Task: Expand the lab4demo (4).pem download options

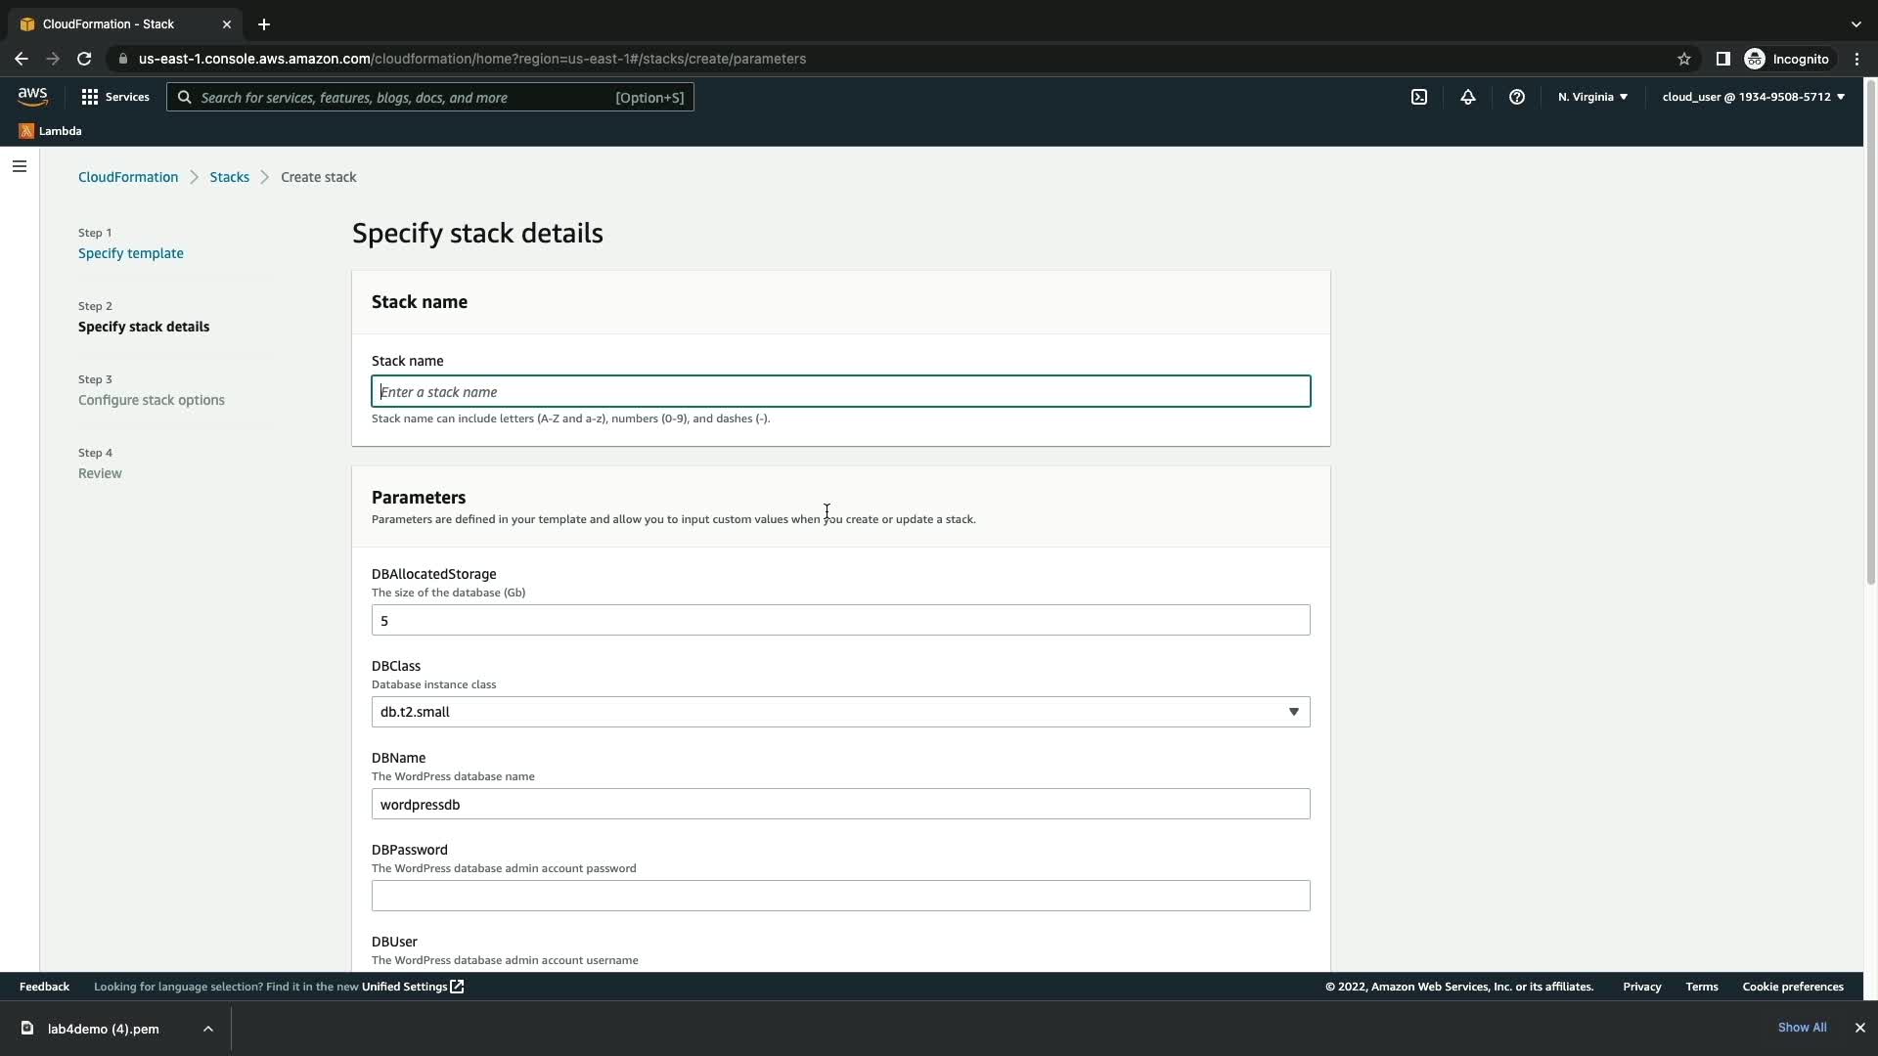Action: pyautogui.click(x=208, y=1029)
